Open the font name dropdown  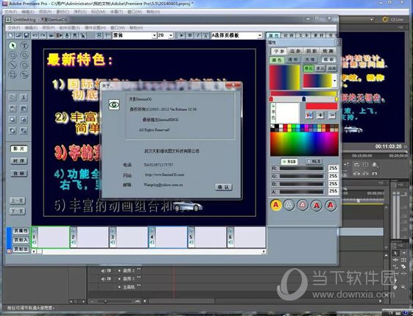point(155,35)
